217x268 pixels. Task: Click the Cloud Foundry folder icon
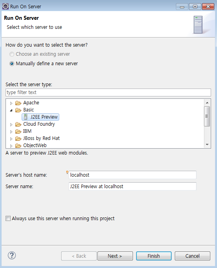tap(18, 124)
